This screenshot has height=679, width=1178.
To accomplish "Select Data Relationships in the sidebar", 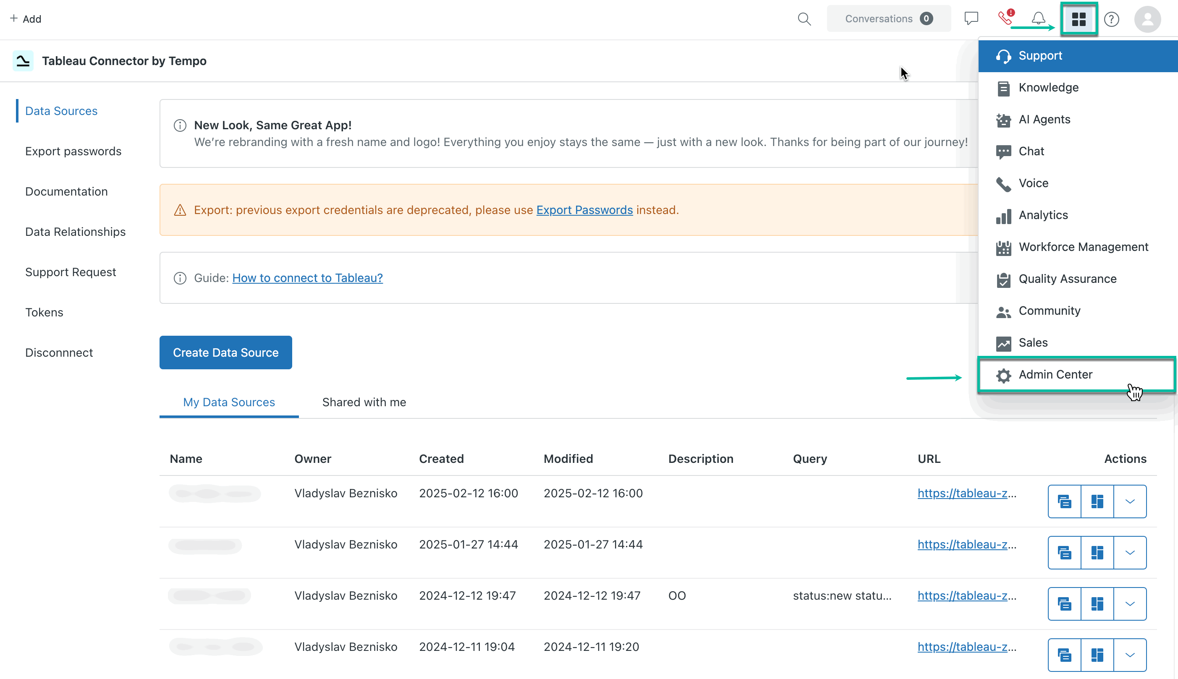I will tap(75, 231).
